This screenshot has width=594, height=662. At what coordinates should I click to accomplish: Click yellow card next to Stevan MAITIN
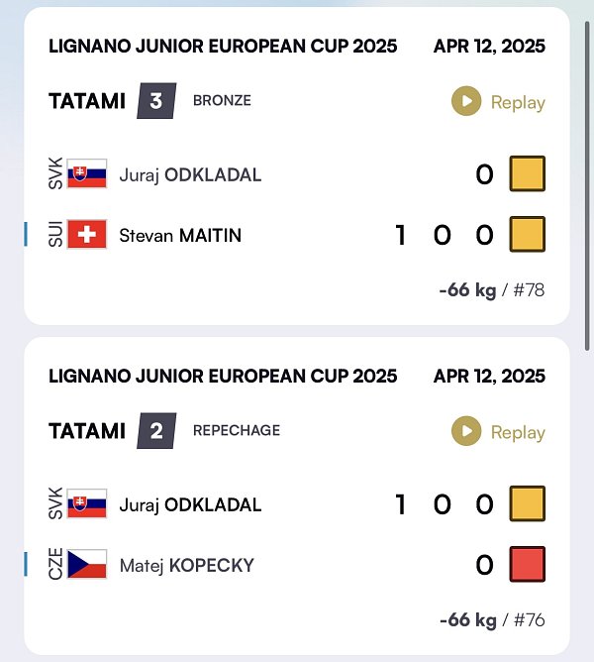[x=528, y=234]
